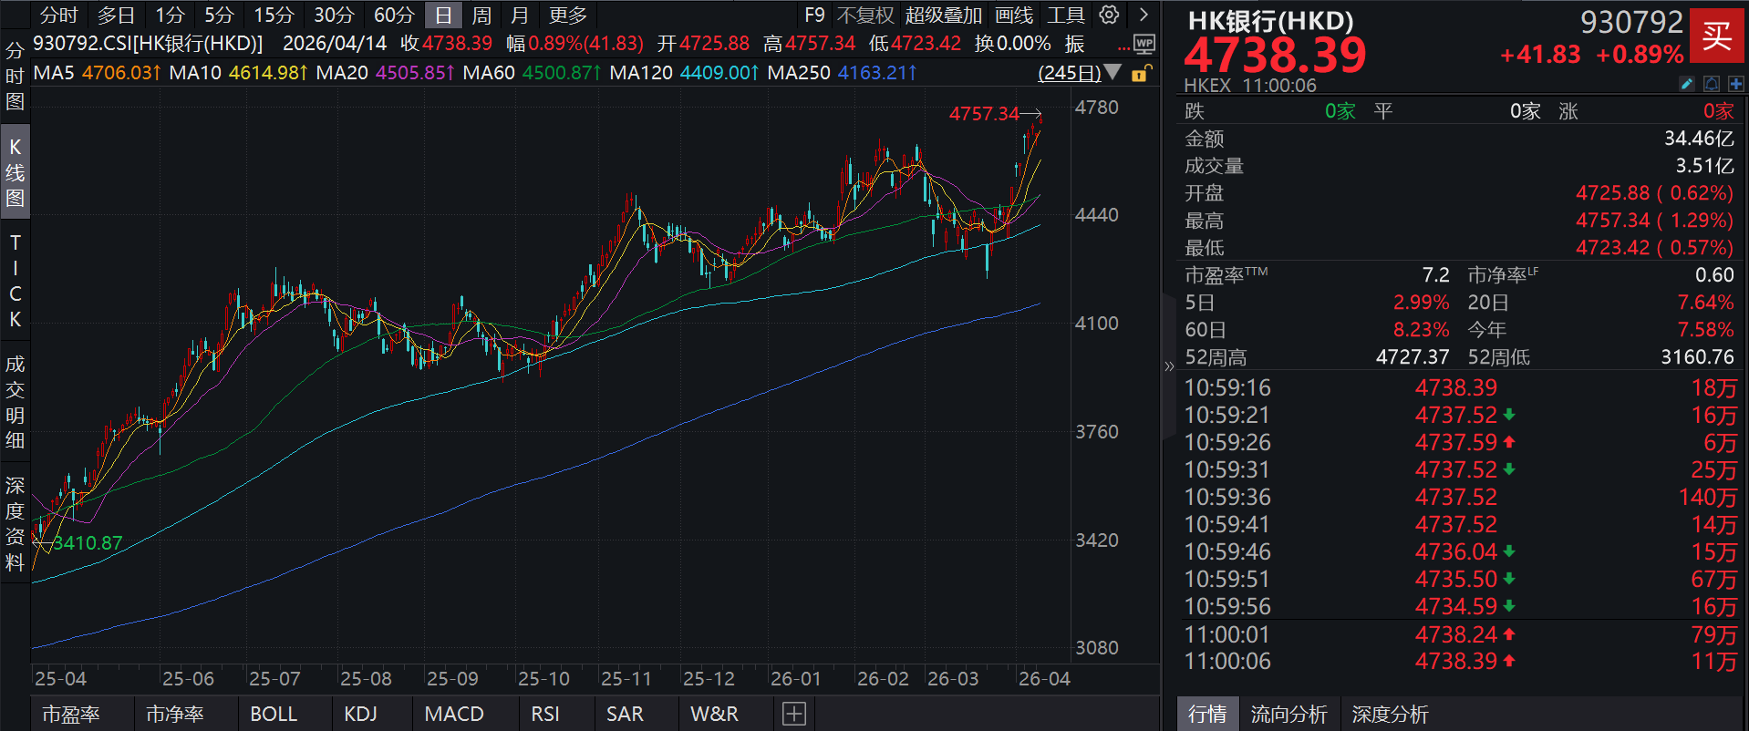Add indicator with plus box icon
1749x731 pixels.
click(793, 714)
